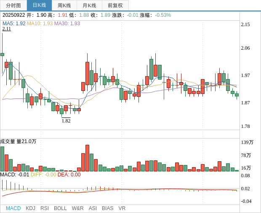261x213 pixels.
Task: Show the RSI indicator
Action: point(45,208)
